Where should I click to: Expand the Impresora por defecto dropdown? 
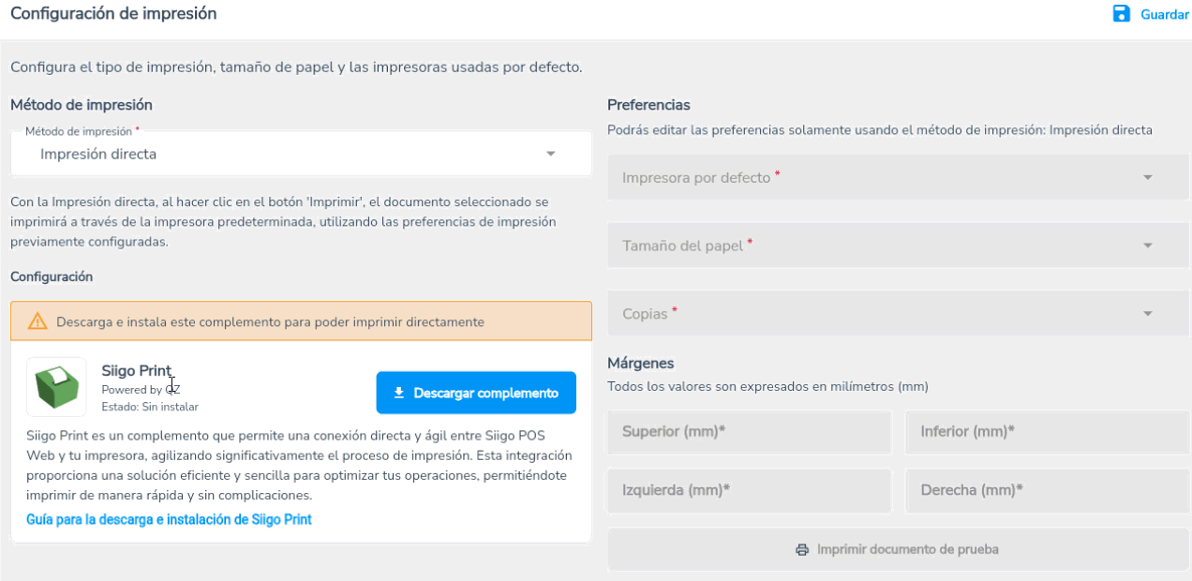click(898, 177)
